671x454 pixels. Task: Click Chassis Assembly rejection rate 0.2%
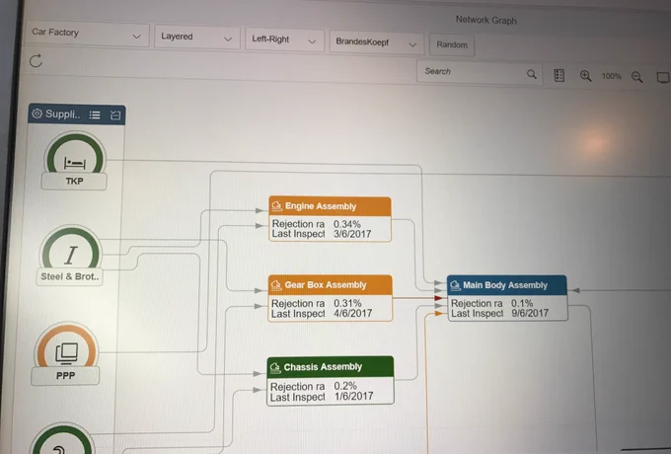coord(345,386)
